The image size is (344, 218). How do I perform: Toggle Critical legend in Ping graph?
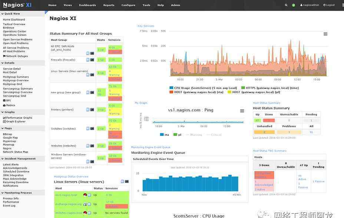[x=214, y=135]
